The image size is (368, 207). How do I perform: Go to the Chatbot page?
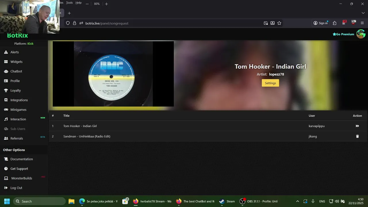(16, 71)
